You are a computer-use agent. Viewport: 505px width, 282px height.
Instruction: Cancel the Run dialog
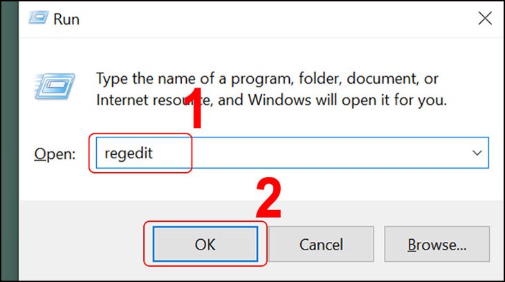pos(321,244)
